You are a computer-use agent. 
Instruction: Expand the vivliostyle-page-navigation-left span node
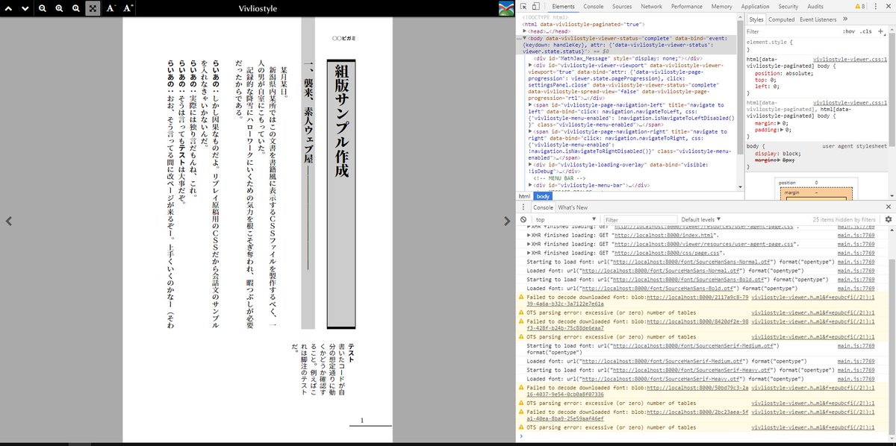point(531,105)
